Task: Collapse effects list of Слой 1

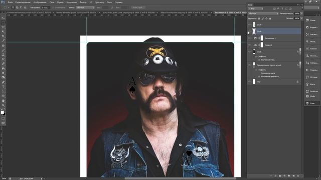Action: pos(300,52)
